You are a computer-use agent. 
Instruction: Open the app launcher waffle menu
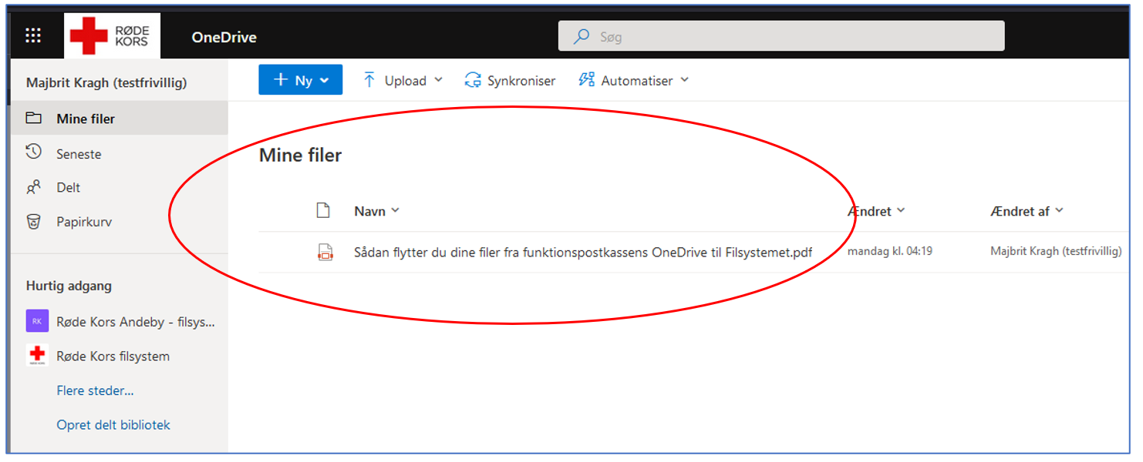33,35
